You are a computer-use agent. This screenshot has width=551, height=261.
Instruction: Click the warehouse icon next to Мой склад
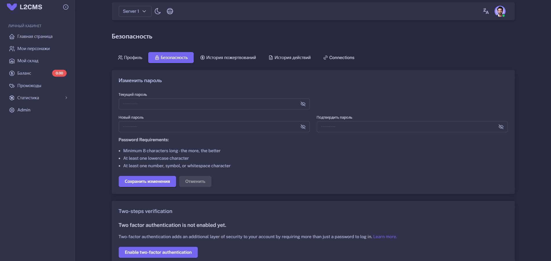[x=12, y=61]
